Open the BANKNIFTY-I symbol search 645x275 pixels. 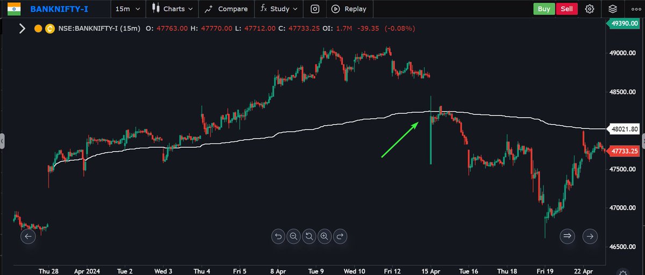pyautogui.click(x=59, y=9)
